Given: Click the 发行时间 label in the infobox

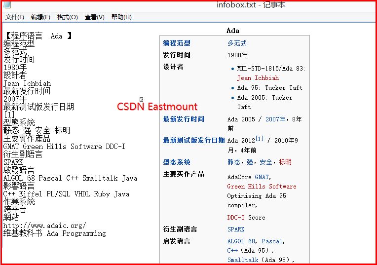Looking at the screenshot, I should tap(177, 55).
